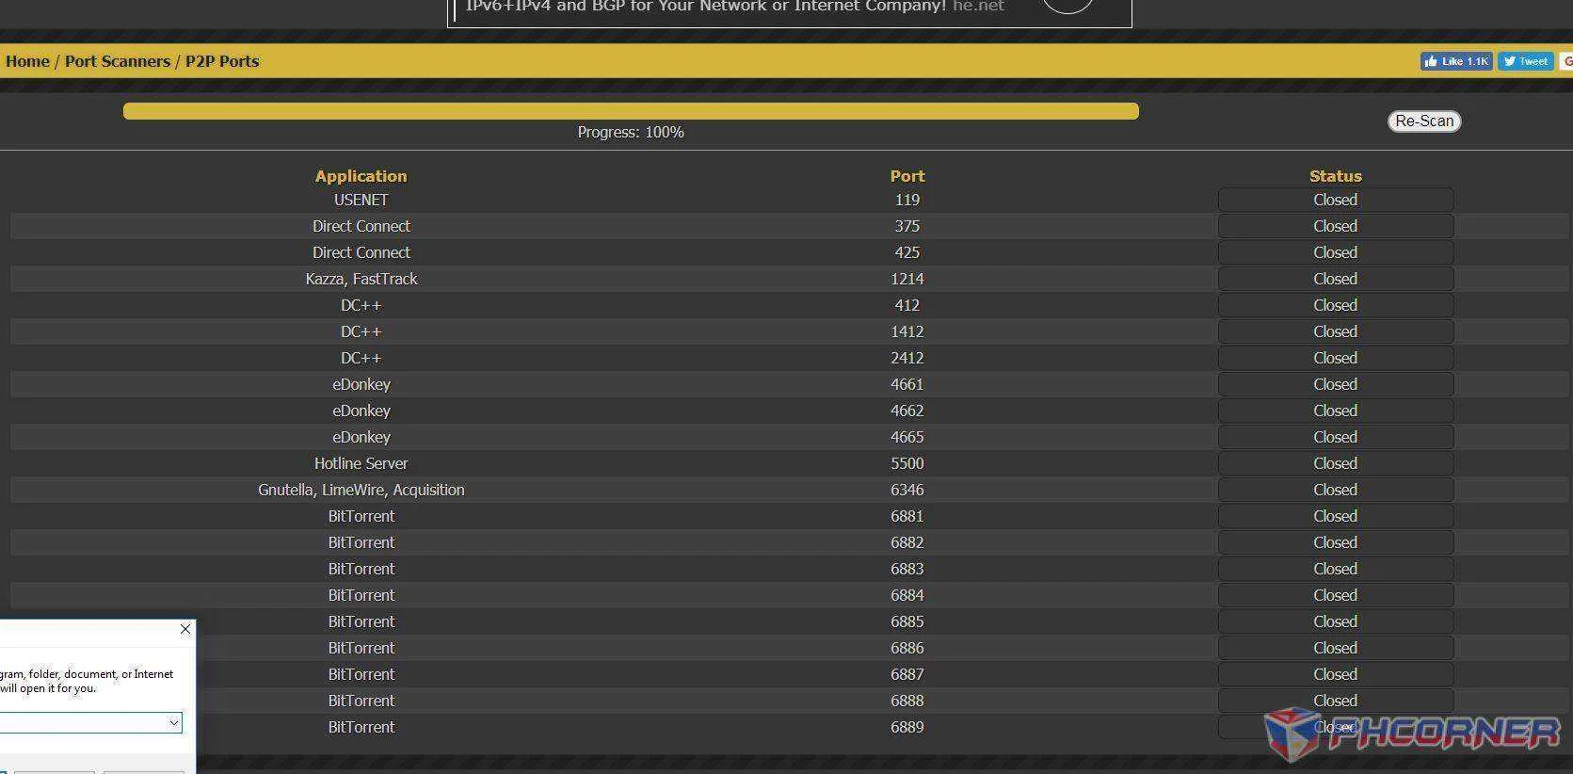Click port number 6885
Viewport: 1573px width, 774px height.
(x=907, y=621)
